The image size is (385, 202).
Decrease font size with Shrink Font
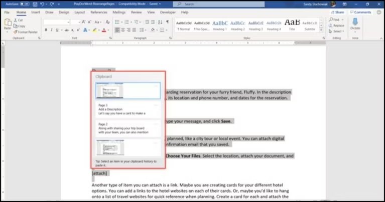click(x=90, y=22)
